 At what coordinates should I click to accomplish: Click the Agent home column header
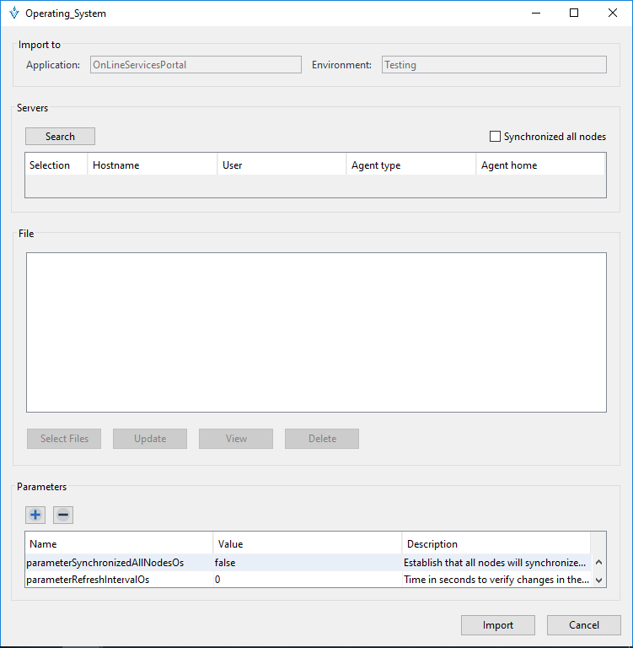coord(539,165)
